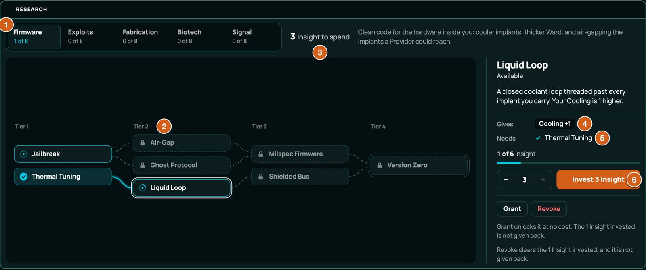Click the "Tier 2" column label

click(x=141, y=127)
